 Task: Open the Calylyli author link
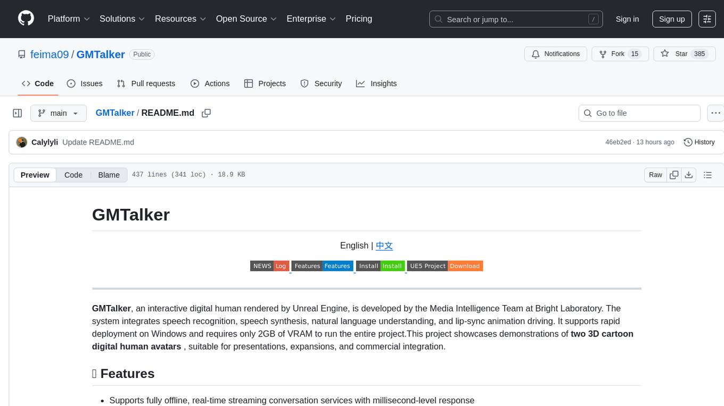tap(45, 142)
